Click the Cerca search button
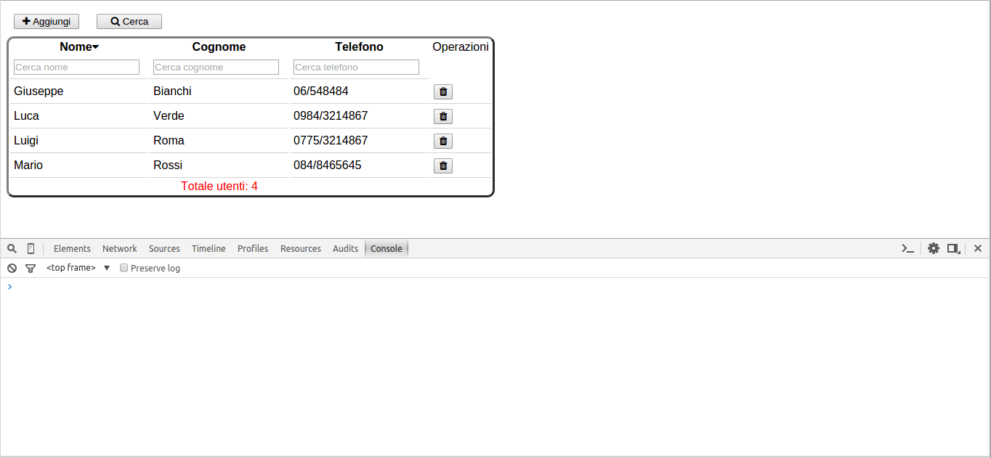Viewport: 991px width, 458px height. (x=129, y=21)
